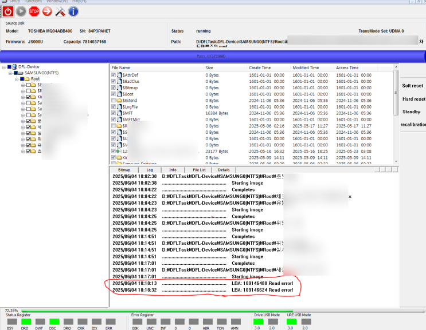This screenshot has height=330, width=426.
Task: Click the TON error register indicator
Action: click(222, 321)
